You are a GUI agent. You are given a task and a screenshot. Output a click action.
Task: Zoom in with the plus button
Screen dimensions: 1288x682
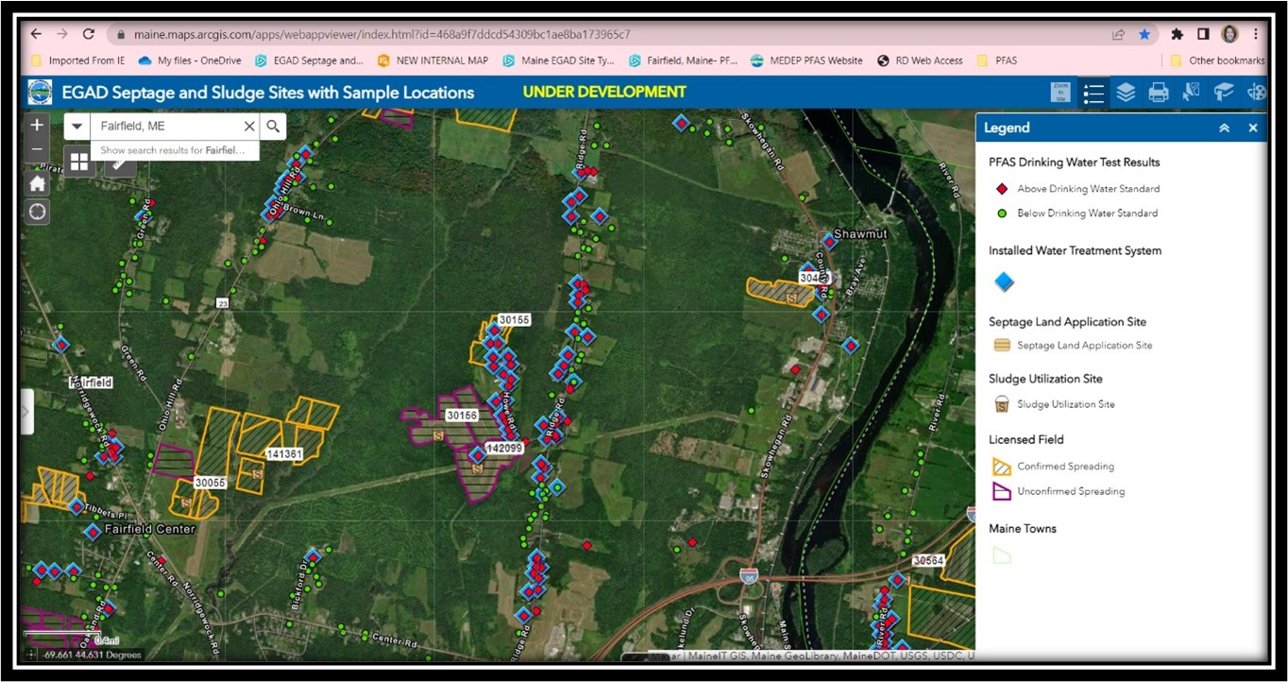click(37, 126)
